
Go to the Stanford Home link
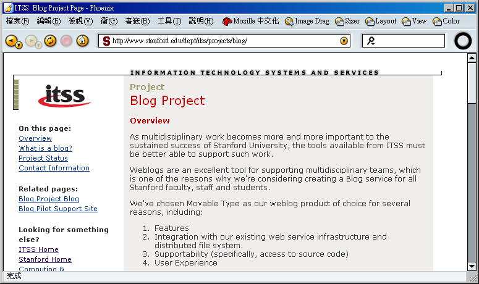45,259
